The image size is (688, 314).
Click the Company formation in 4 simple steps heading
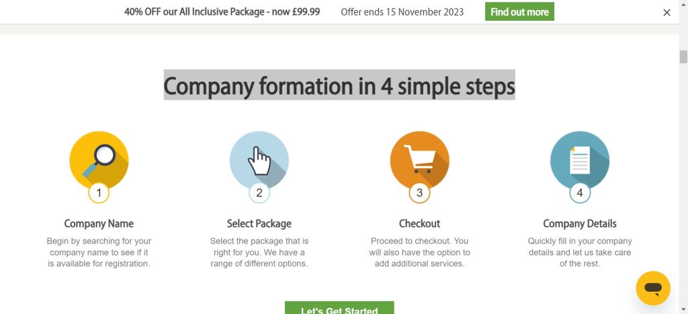(x=339, y=86)
